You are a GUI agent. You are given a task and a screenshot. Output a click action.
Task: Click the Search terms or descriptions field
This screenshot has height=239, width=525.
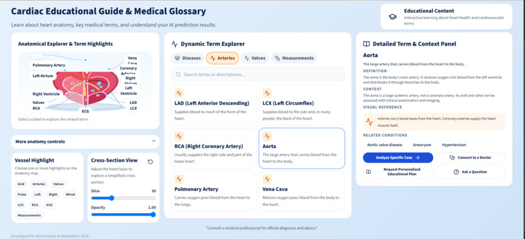[257, 75]
